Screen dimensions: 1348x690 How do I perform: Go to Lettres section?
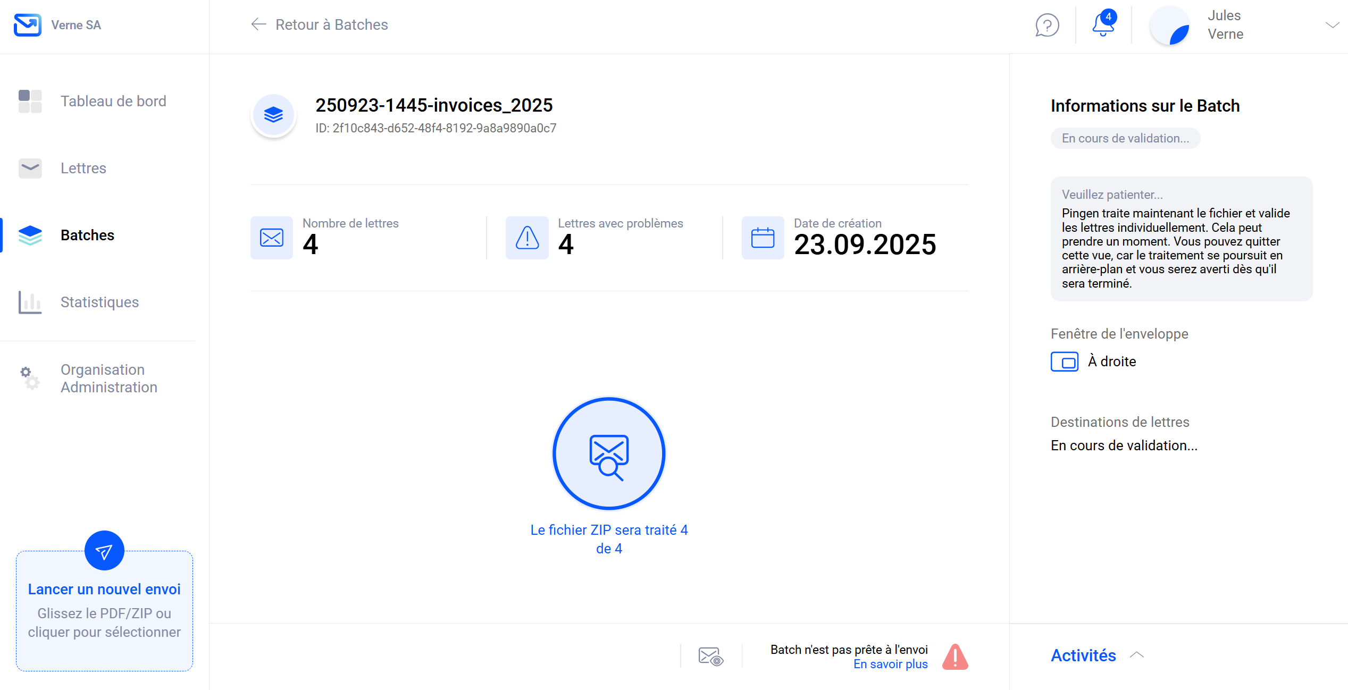point(83,168)
